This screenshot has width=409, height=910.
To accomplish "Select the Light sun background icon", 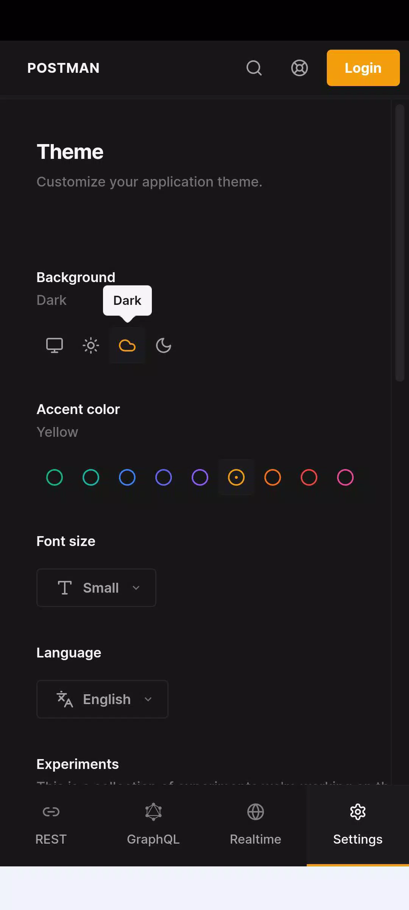I will coord(91,345).
